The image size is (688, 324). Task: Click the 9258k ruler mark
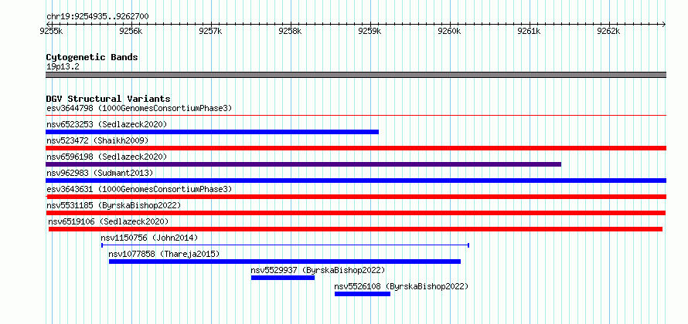click(291, 31)
